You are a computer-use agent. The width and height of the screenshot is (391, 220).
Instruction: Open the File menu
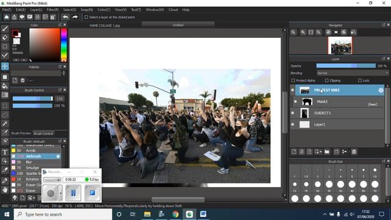point(7,10)
